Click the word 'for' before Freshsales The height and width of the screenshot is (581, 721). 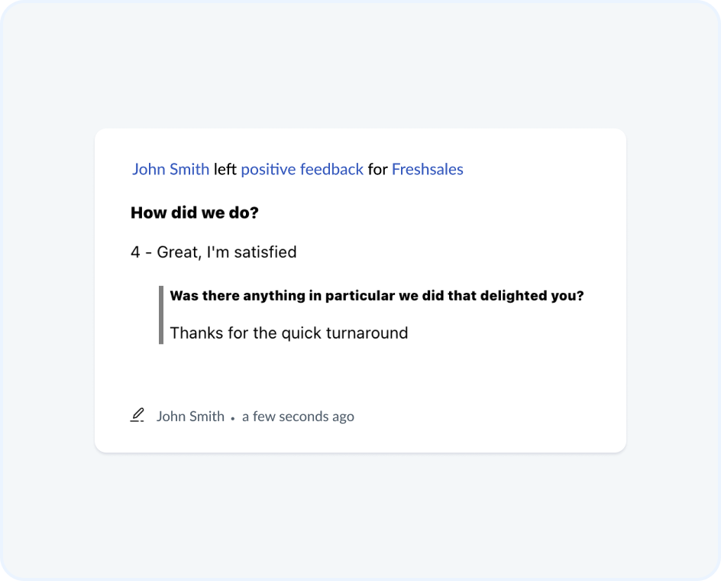click(377, 170)
